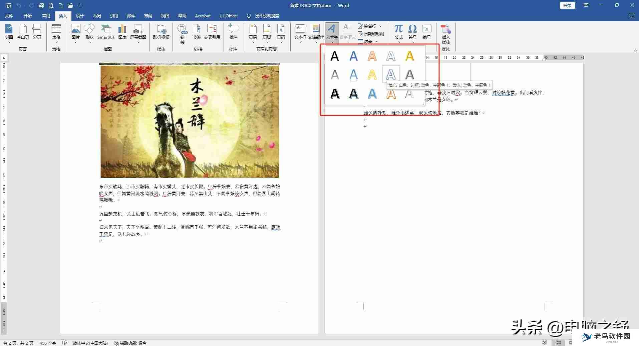
Task: Open the screenshot (屏幕截图) tool
Action: (138, 34)
